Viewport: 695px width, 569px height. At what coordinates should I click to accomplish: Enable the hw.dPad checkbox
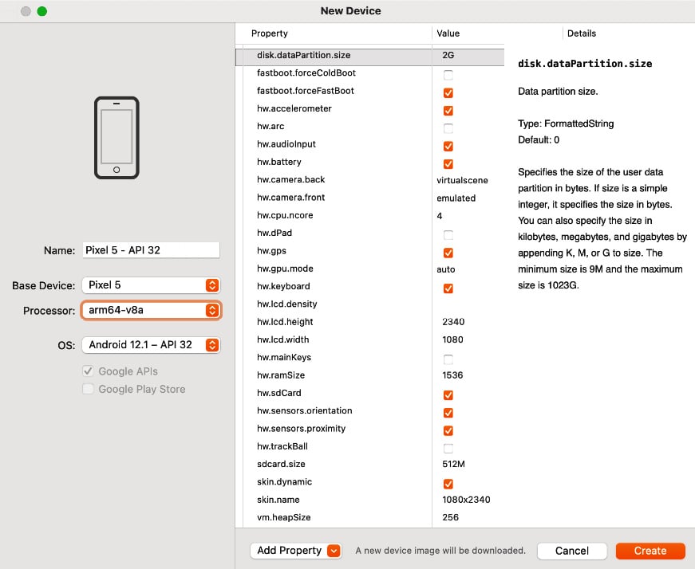(x=448, y=235)
